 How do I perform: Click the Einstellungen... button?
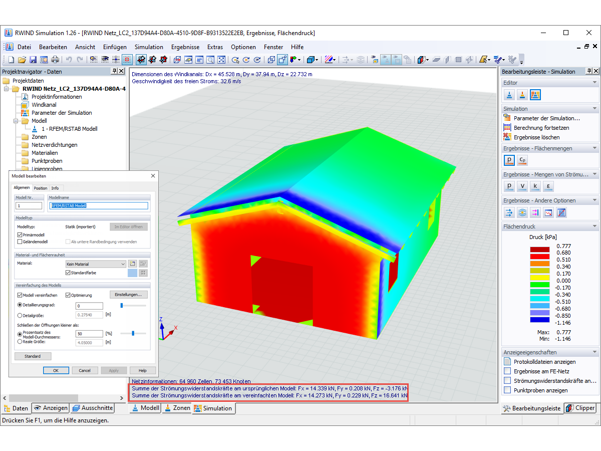coord(128,295)
